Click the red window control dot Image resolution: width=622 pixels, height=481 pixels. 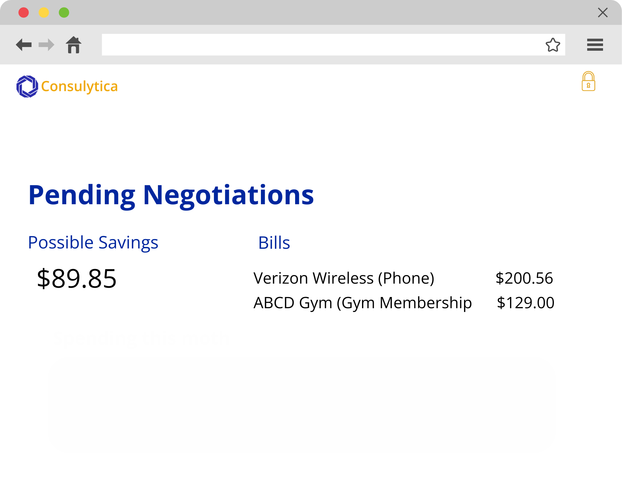tap(24, 13)
